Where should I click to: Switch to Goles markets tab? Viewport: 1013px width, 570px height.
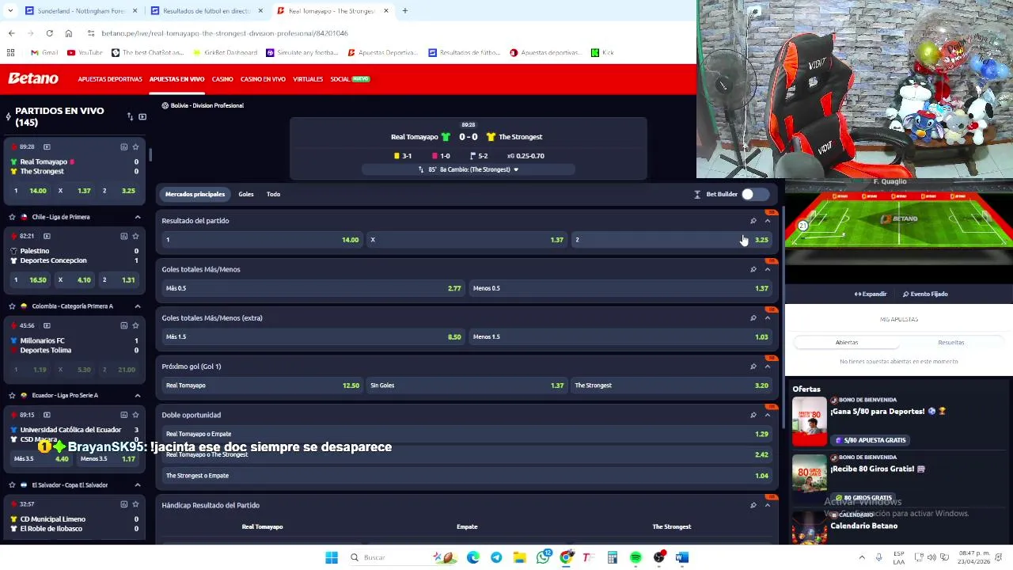click(x=246, y=194)
